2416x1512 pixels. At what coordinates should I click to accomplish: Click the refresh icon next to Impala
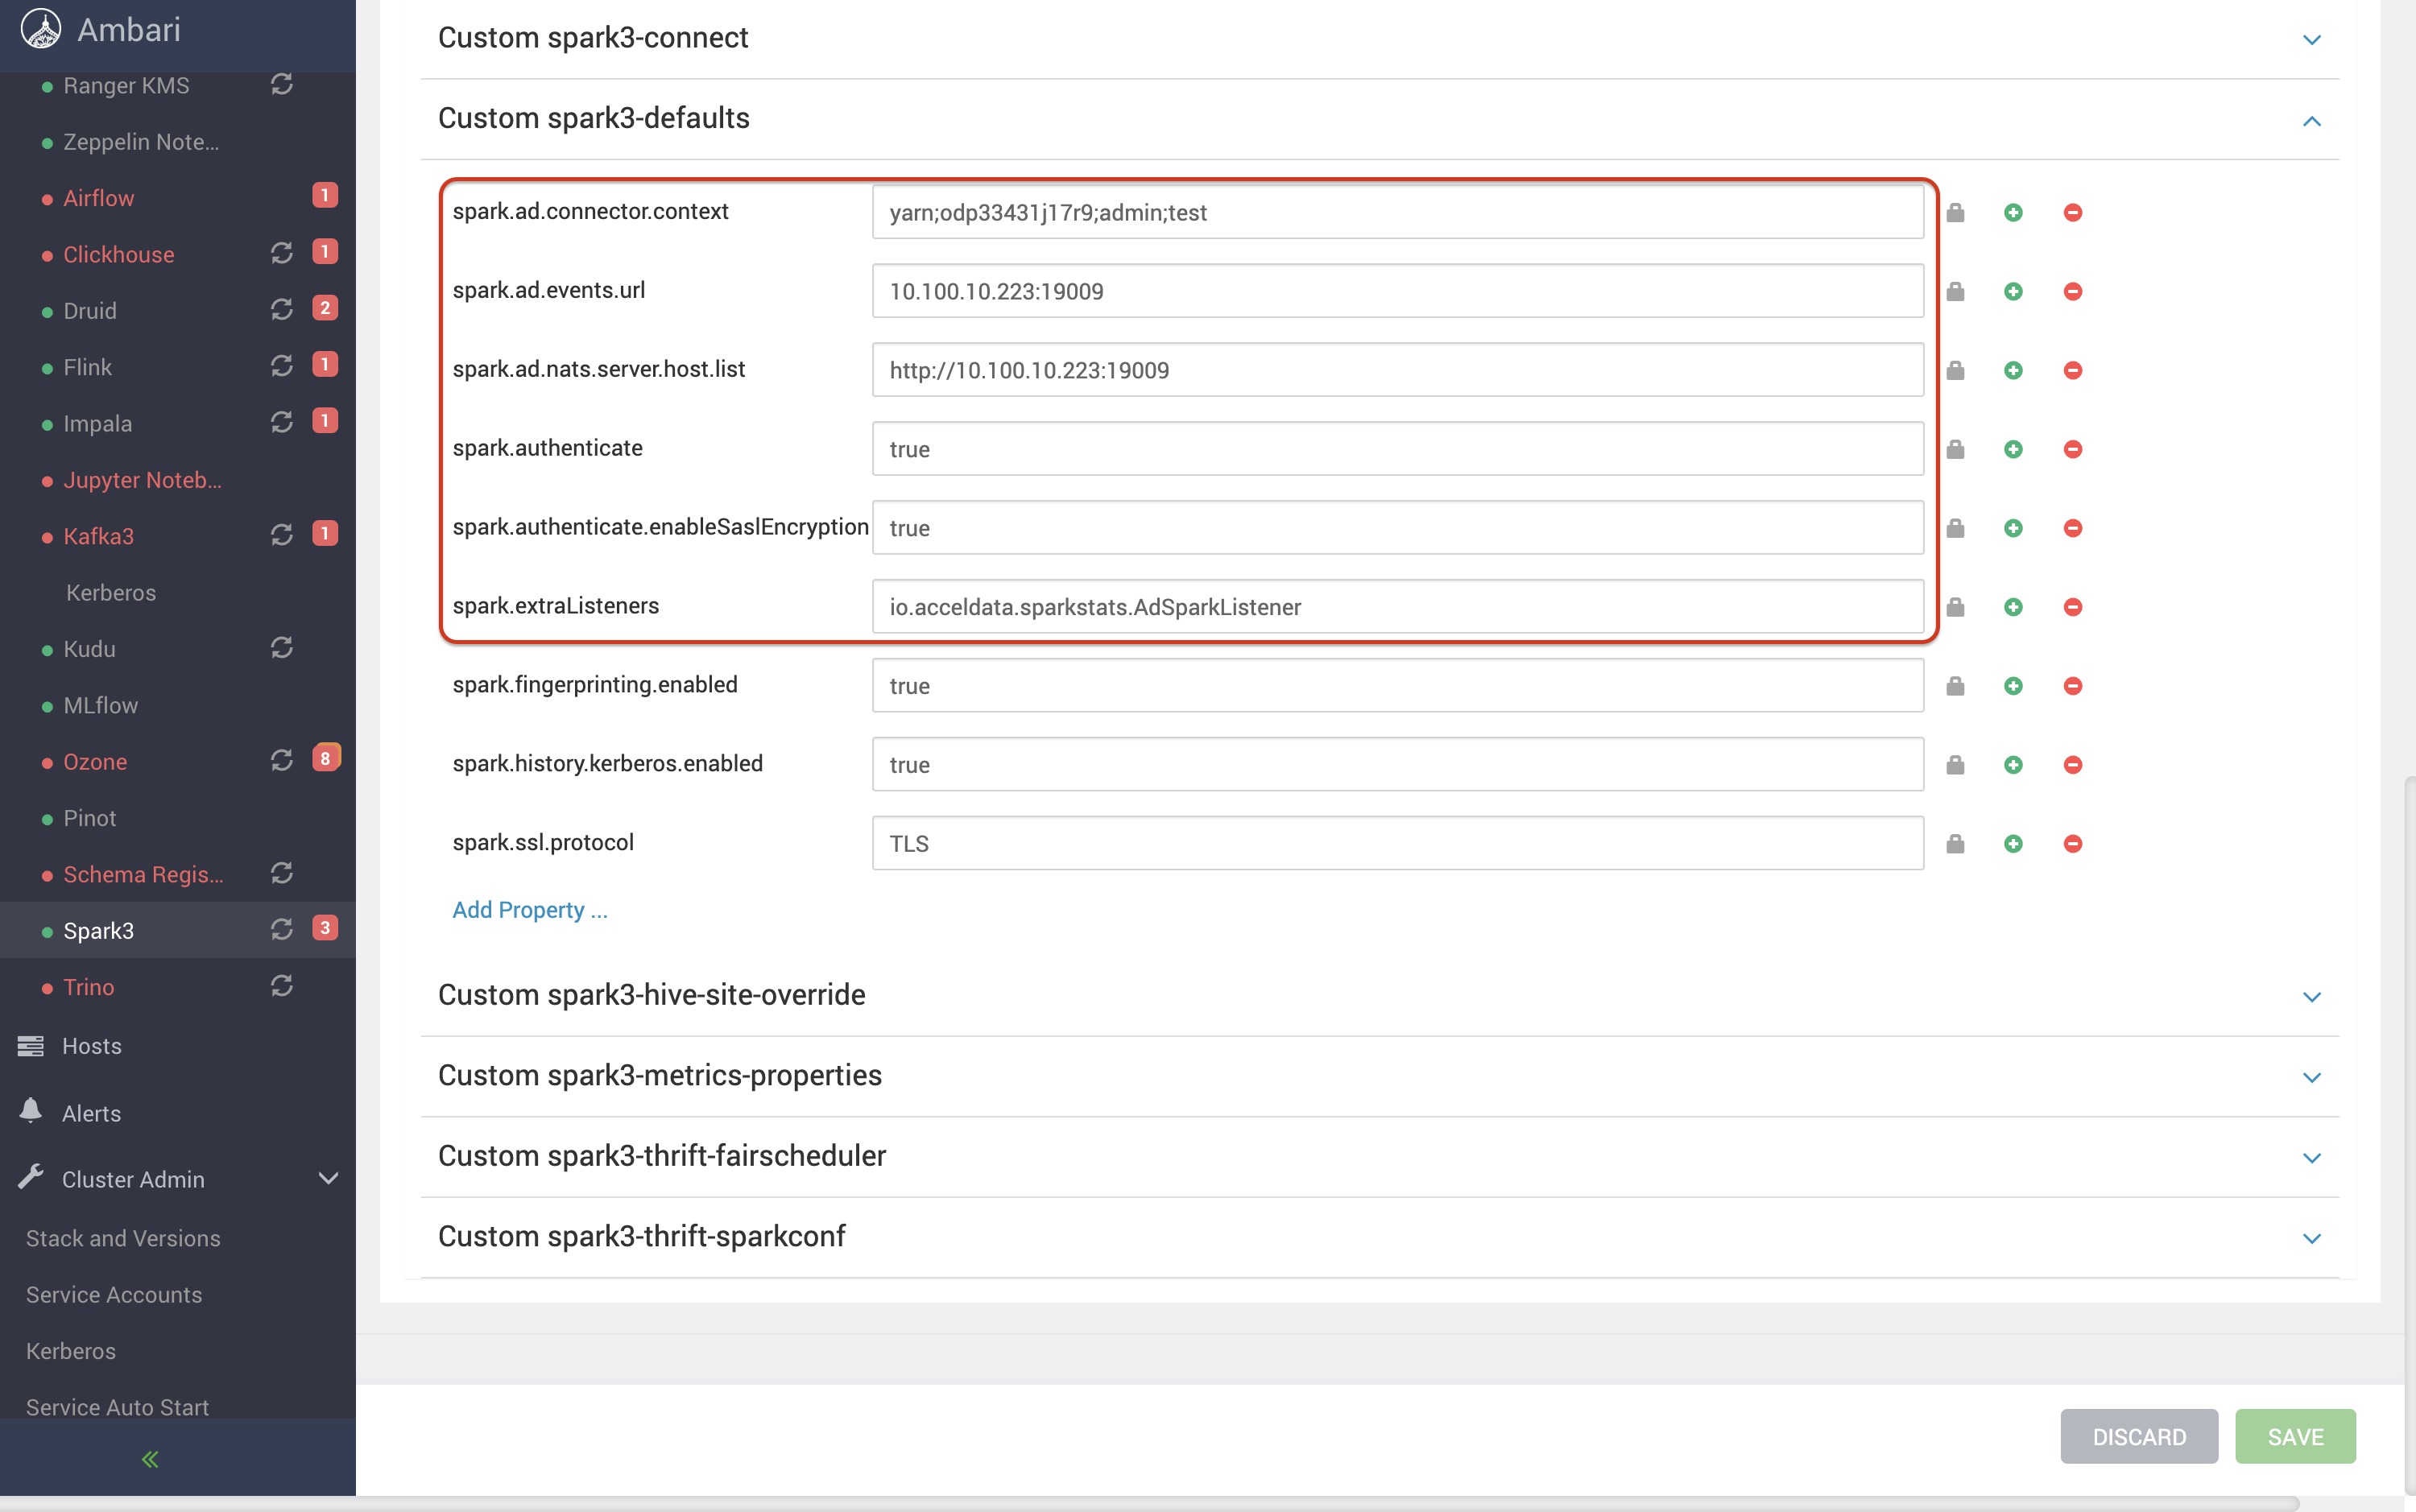[282, 422]
